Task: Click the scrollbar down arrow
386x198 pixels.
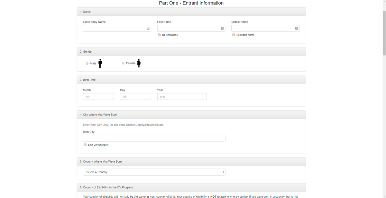Action: (384, 196)
